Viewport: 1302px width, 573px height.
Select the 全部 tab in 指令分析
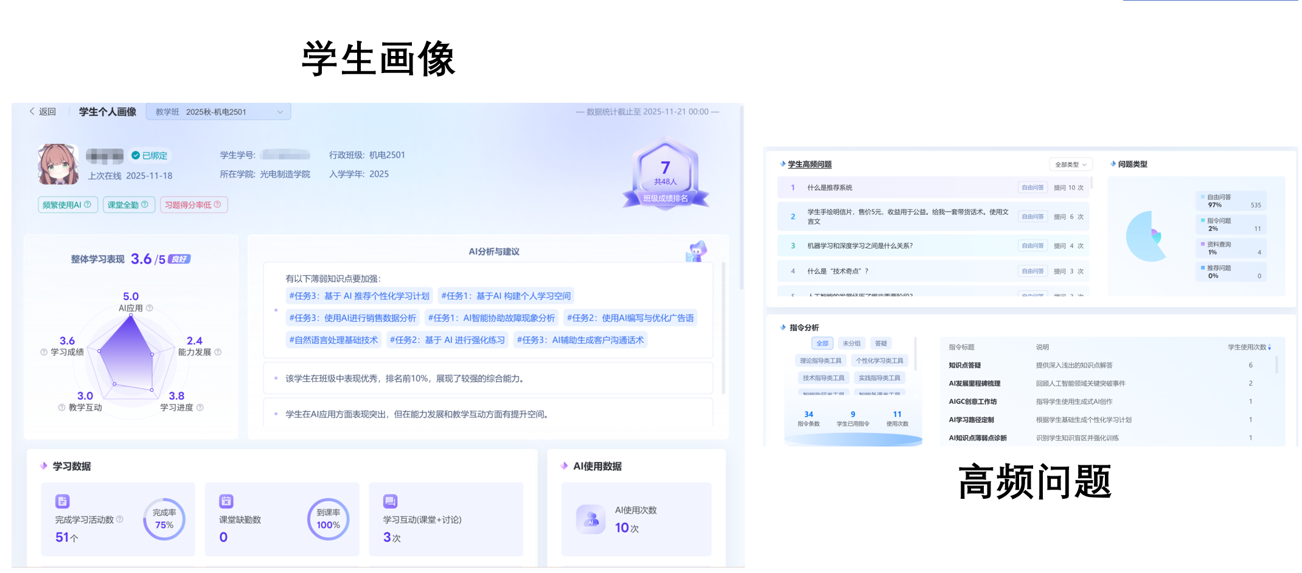[x=822, y=343]
